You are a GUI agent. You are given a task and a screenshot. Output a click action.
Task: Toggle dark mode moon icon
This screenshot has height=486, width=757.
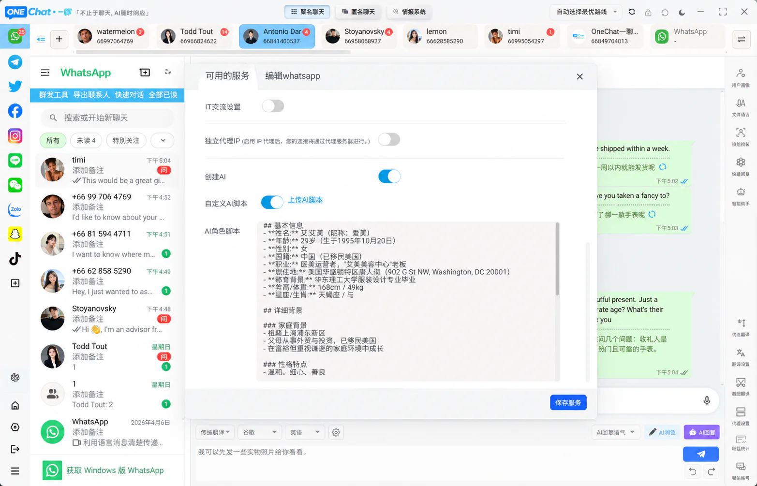[682, 13]
